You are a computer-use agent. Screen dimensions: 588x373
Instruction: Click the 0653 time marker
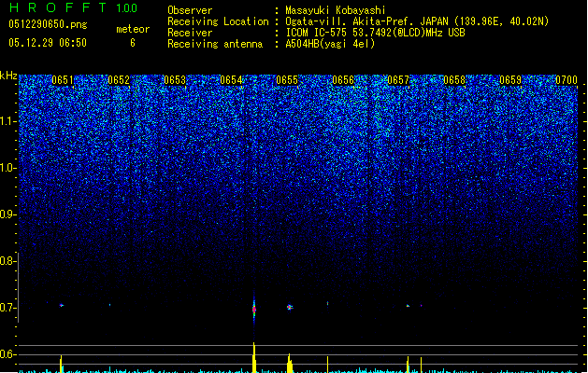click(175, 80)
